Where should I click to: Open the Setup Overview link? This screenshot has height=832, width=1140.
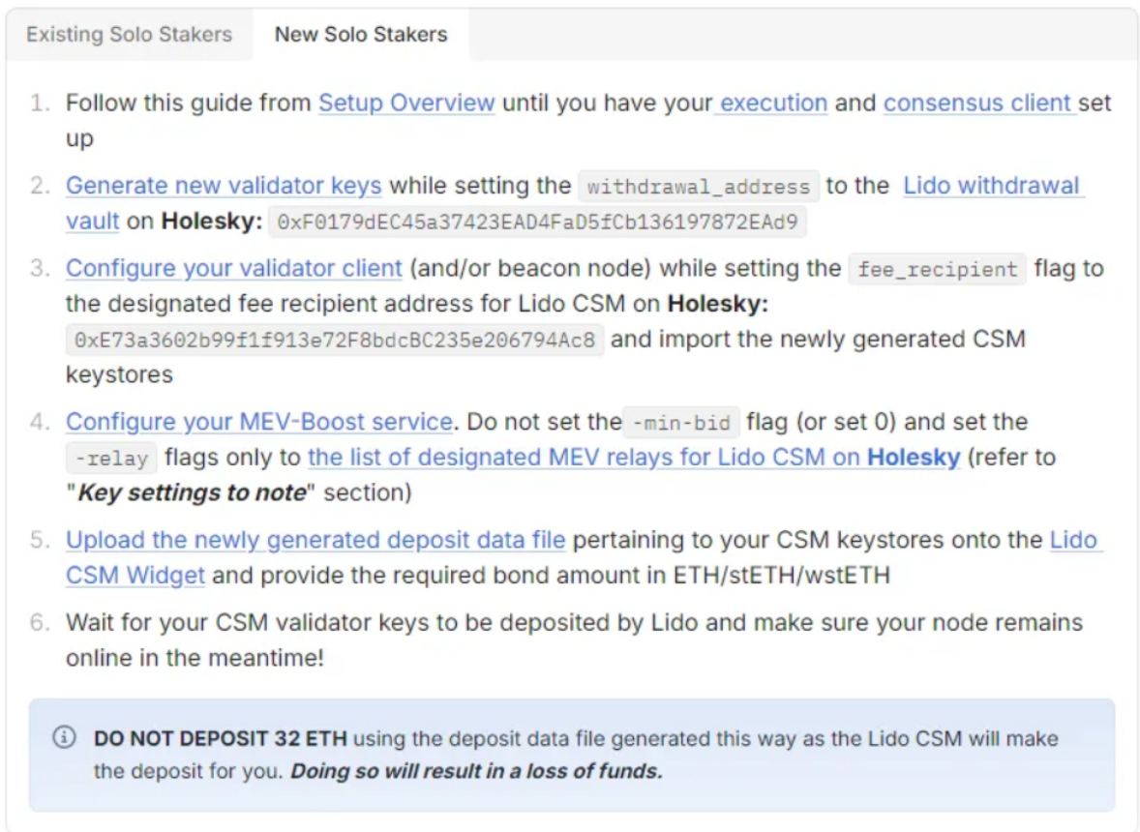click(406, 103)
